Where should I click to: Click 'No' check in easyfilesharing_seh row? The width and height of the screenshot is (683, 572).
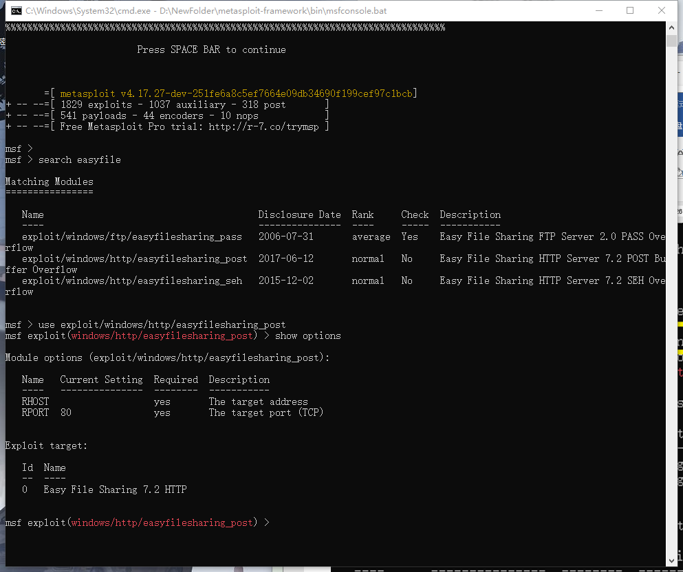point(406,280)
